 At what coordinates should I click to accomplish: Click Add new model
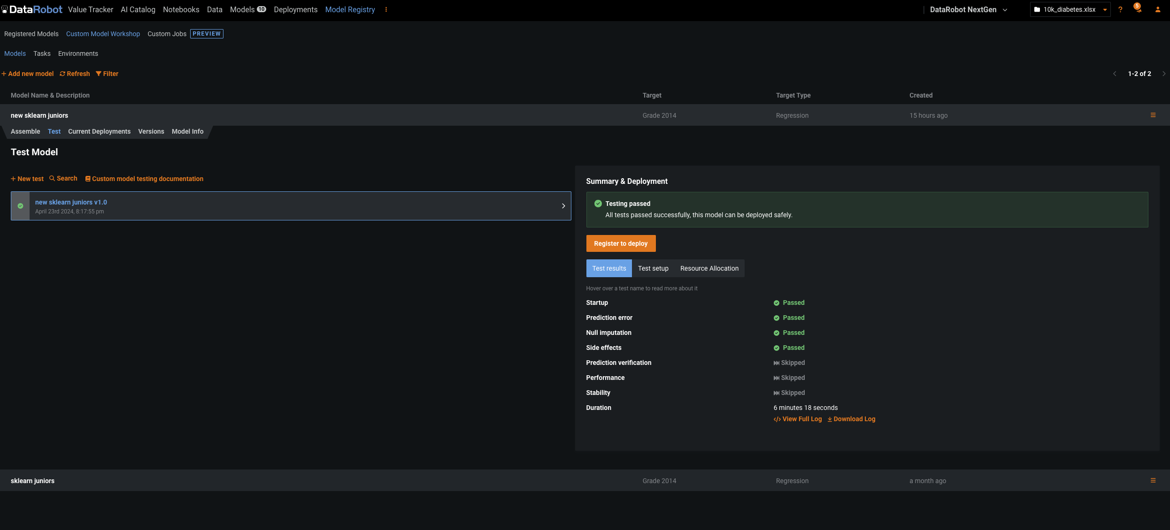click(27, 74)
